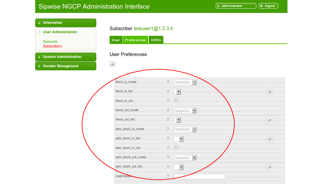Open the Accounts link in sidebar
The width and height of the screenshot is (322, 184).
(50, 41)
